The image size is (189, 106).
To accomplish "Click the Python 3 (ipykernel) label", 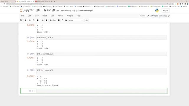I will pyautogui.click(x=159, y=16).
